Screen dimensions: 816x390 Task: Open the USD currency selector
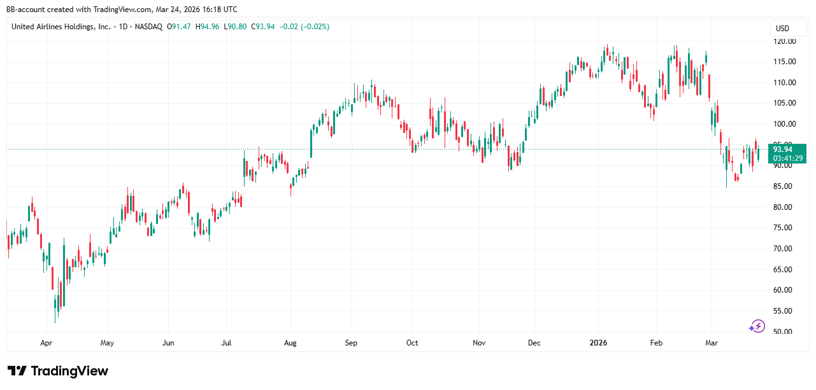tap(782, 29)
